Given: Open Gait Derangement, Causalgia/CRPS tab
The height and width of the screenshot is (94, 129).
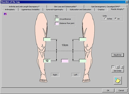Looking at the screenshot, I should 106,6.
